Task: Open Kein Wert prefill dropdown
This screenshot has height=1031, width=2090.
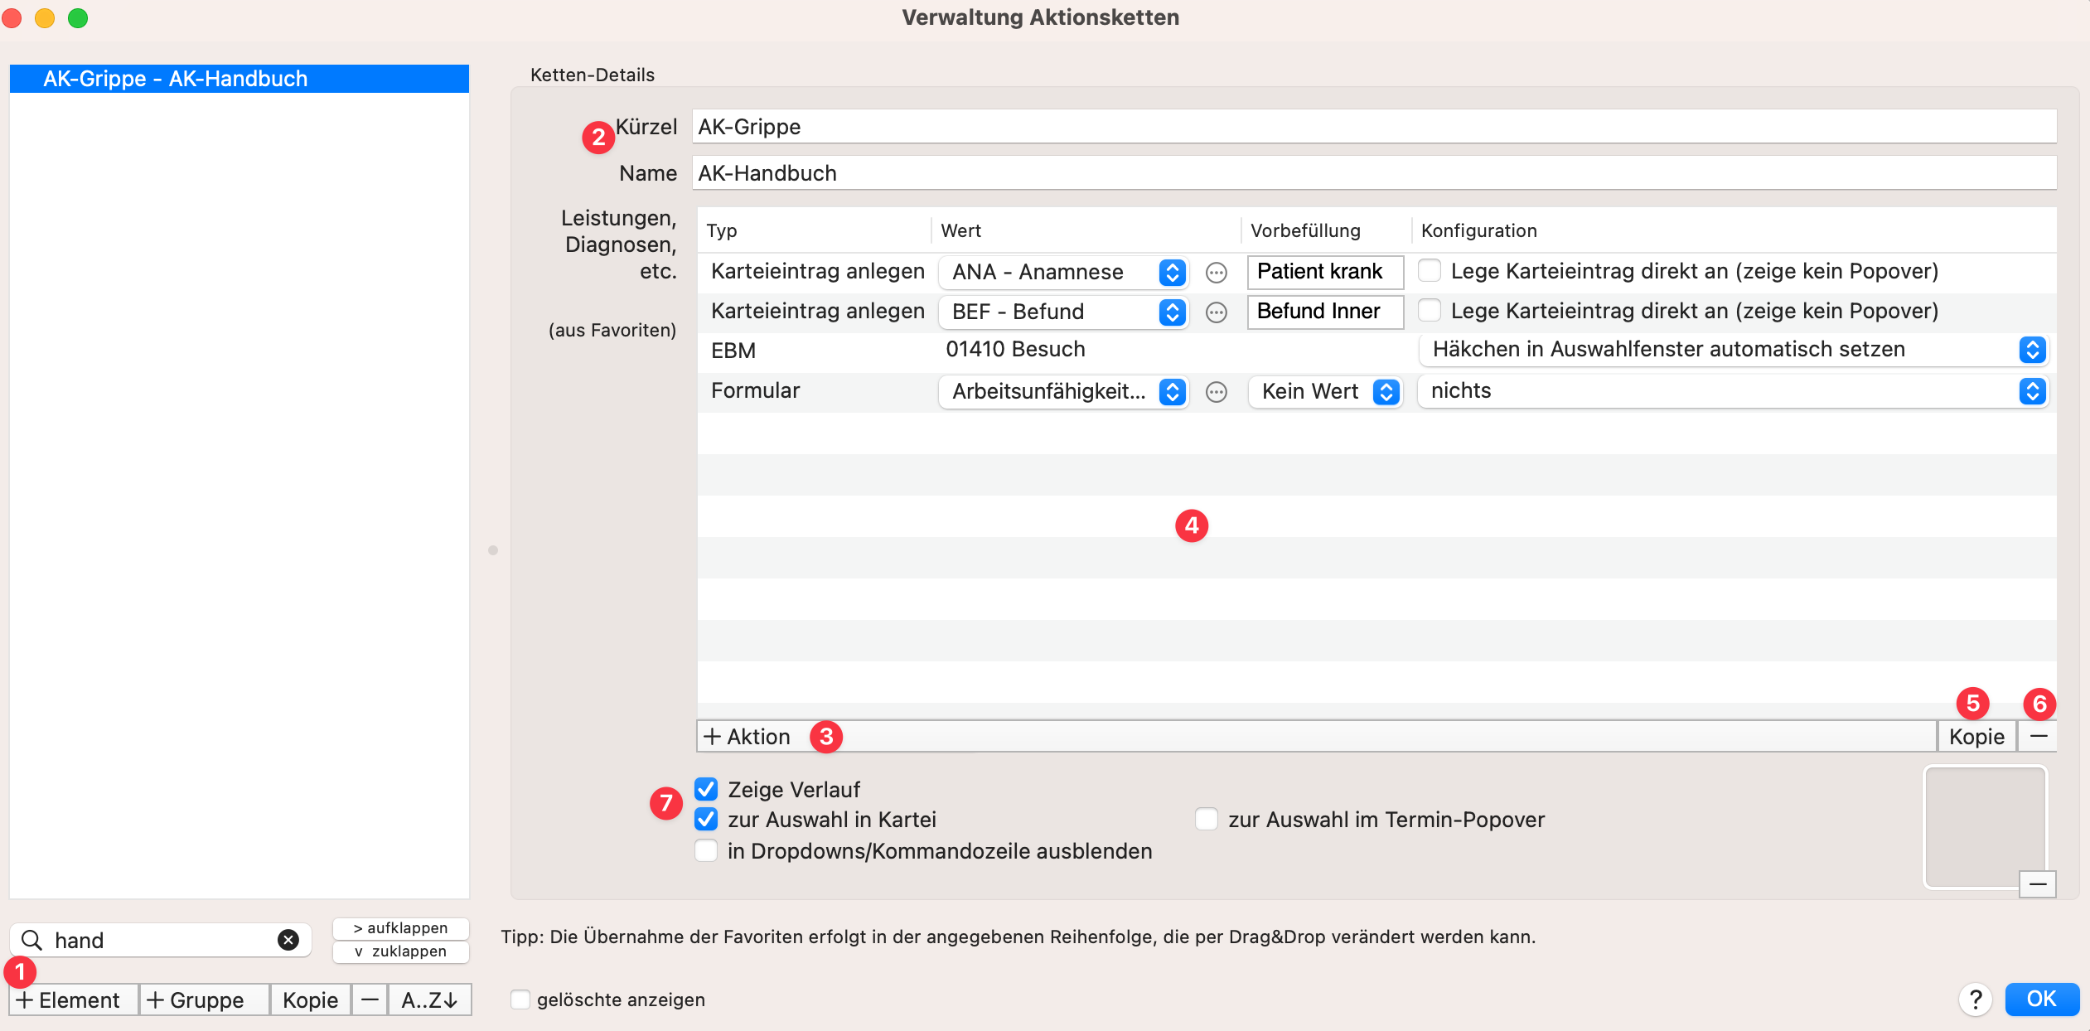Action: pyautogui.click(x=1325, y=391)
